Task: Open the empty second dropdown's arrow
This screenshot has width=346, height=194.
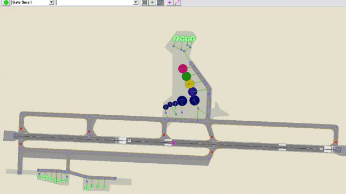Action: tap(136, 2)
